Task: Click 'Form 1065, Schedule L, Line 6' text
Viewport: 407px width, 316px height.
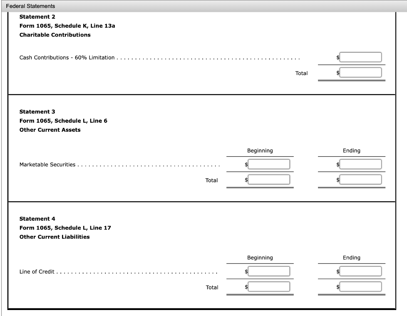Action: (63, 121)
